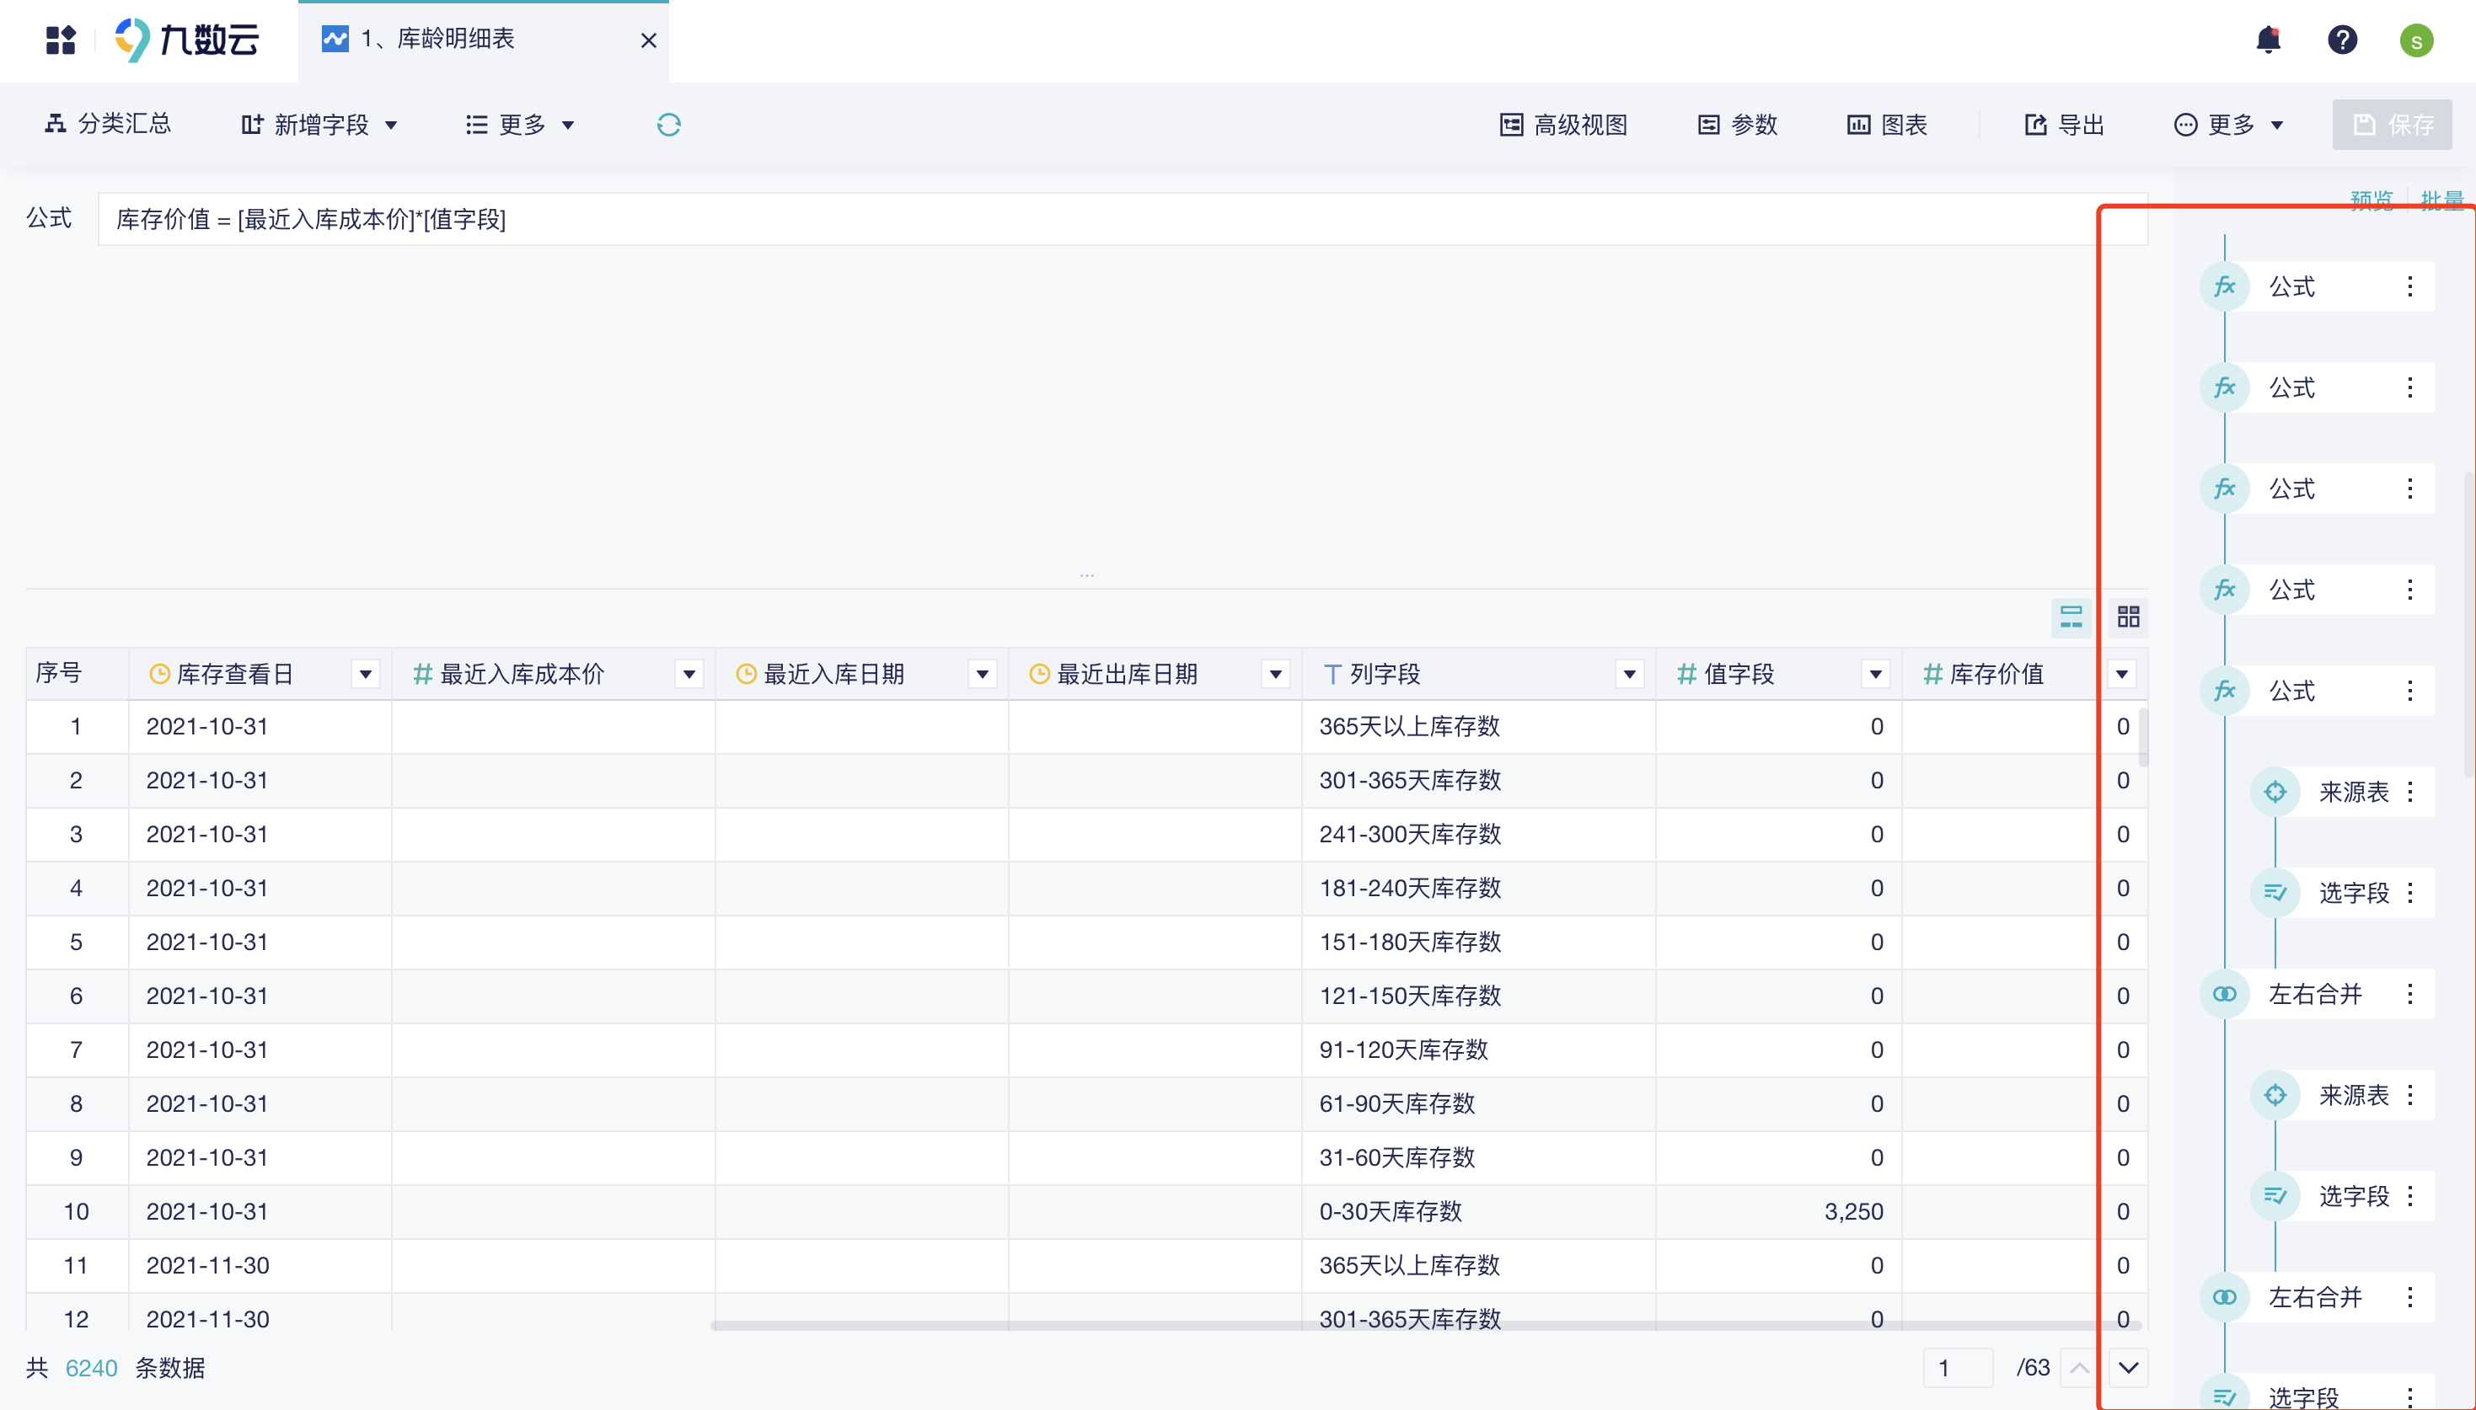Open the notifications bell

[x=2268, y=40]
